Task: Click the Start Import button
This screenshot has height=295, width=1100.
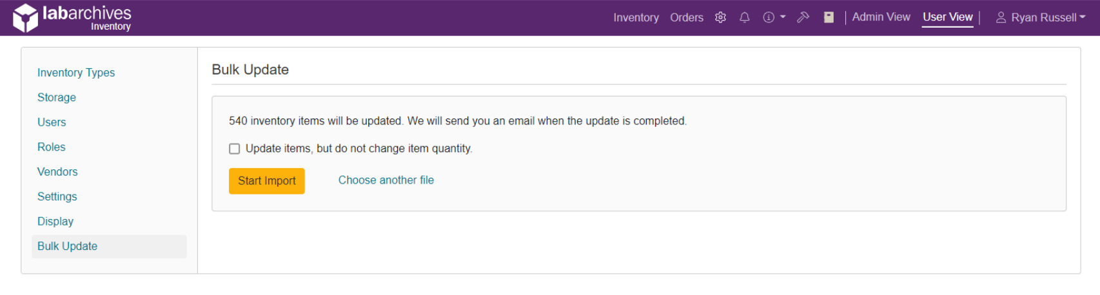Action: (x=267, y=181)
